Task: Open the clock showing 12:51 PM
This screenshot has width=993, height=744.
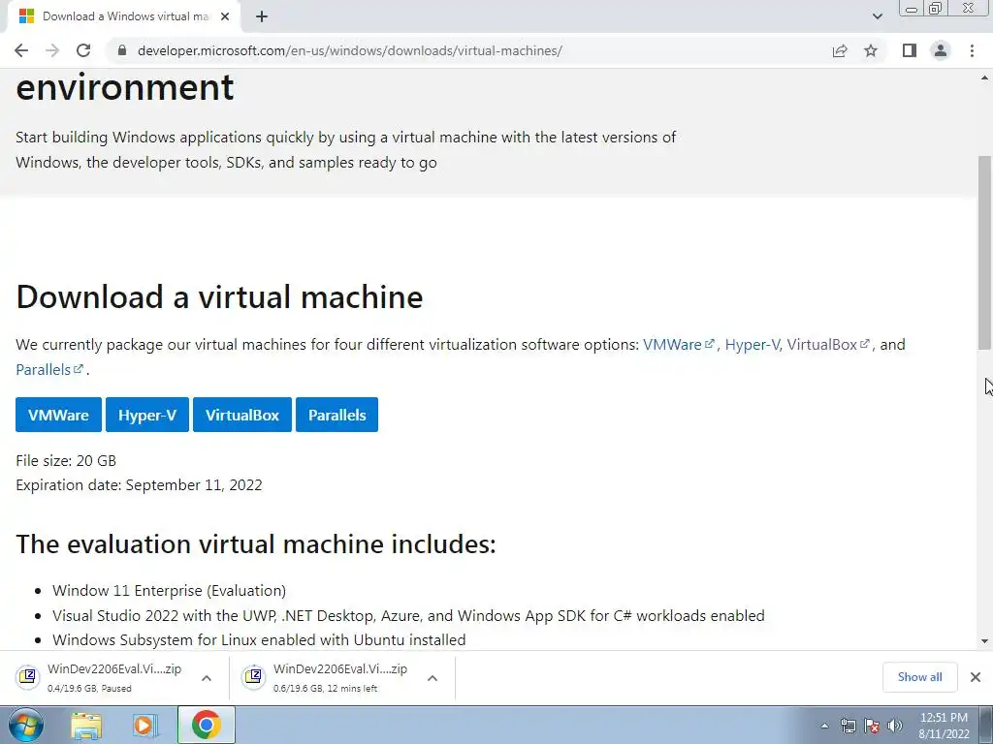Action: pyautogui.click(x=944, y=725)
